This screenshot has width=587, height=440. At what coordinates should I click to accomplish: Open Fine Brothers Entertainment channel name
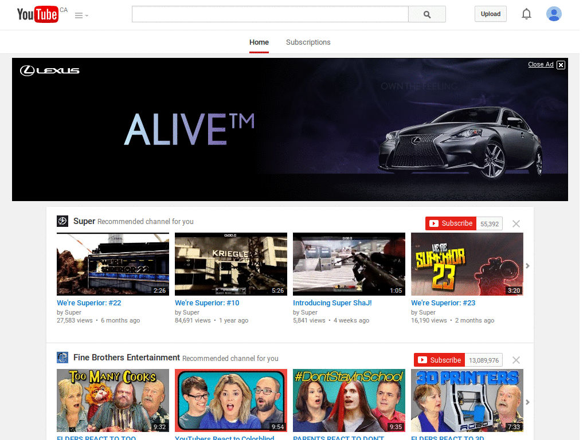click(127, 357)
